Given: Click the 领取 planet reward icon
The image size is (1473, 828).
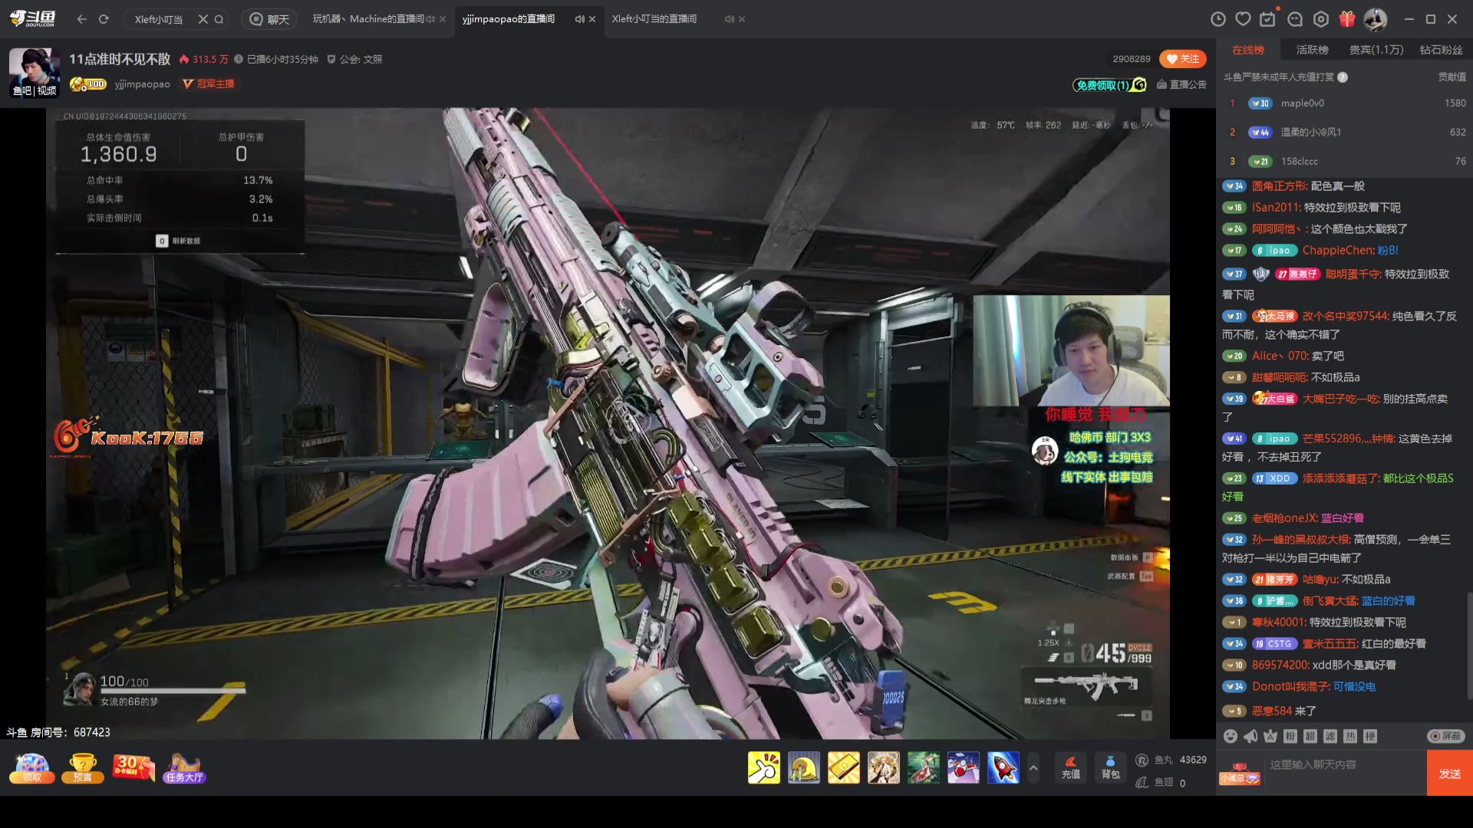Looking at the screenshot, I should pos(31,768).
